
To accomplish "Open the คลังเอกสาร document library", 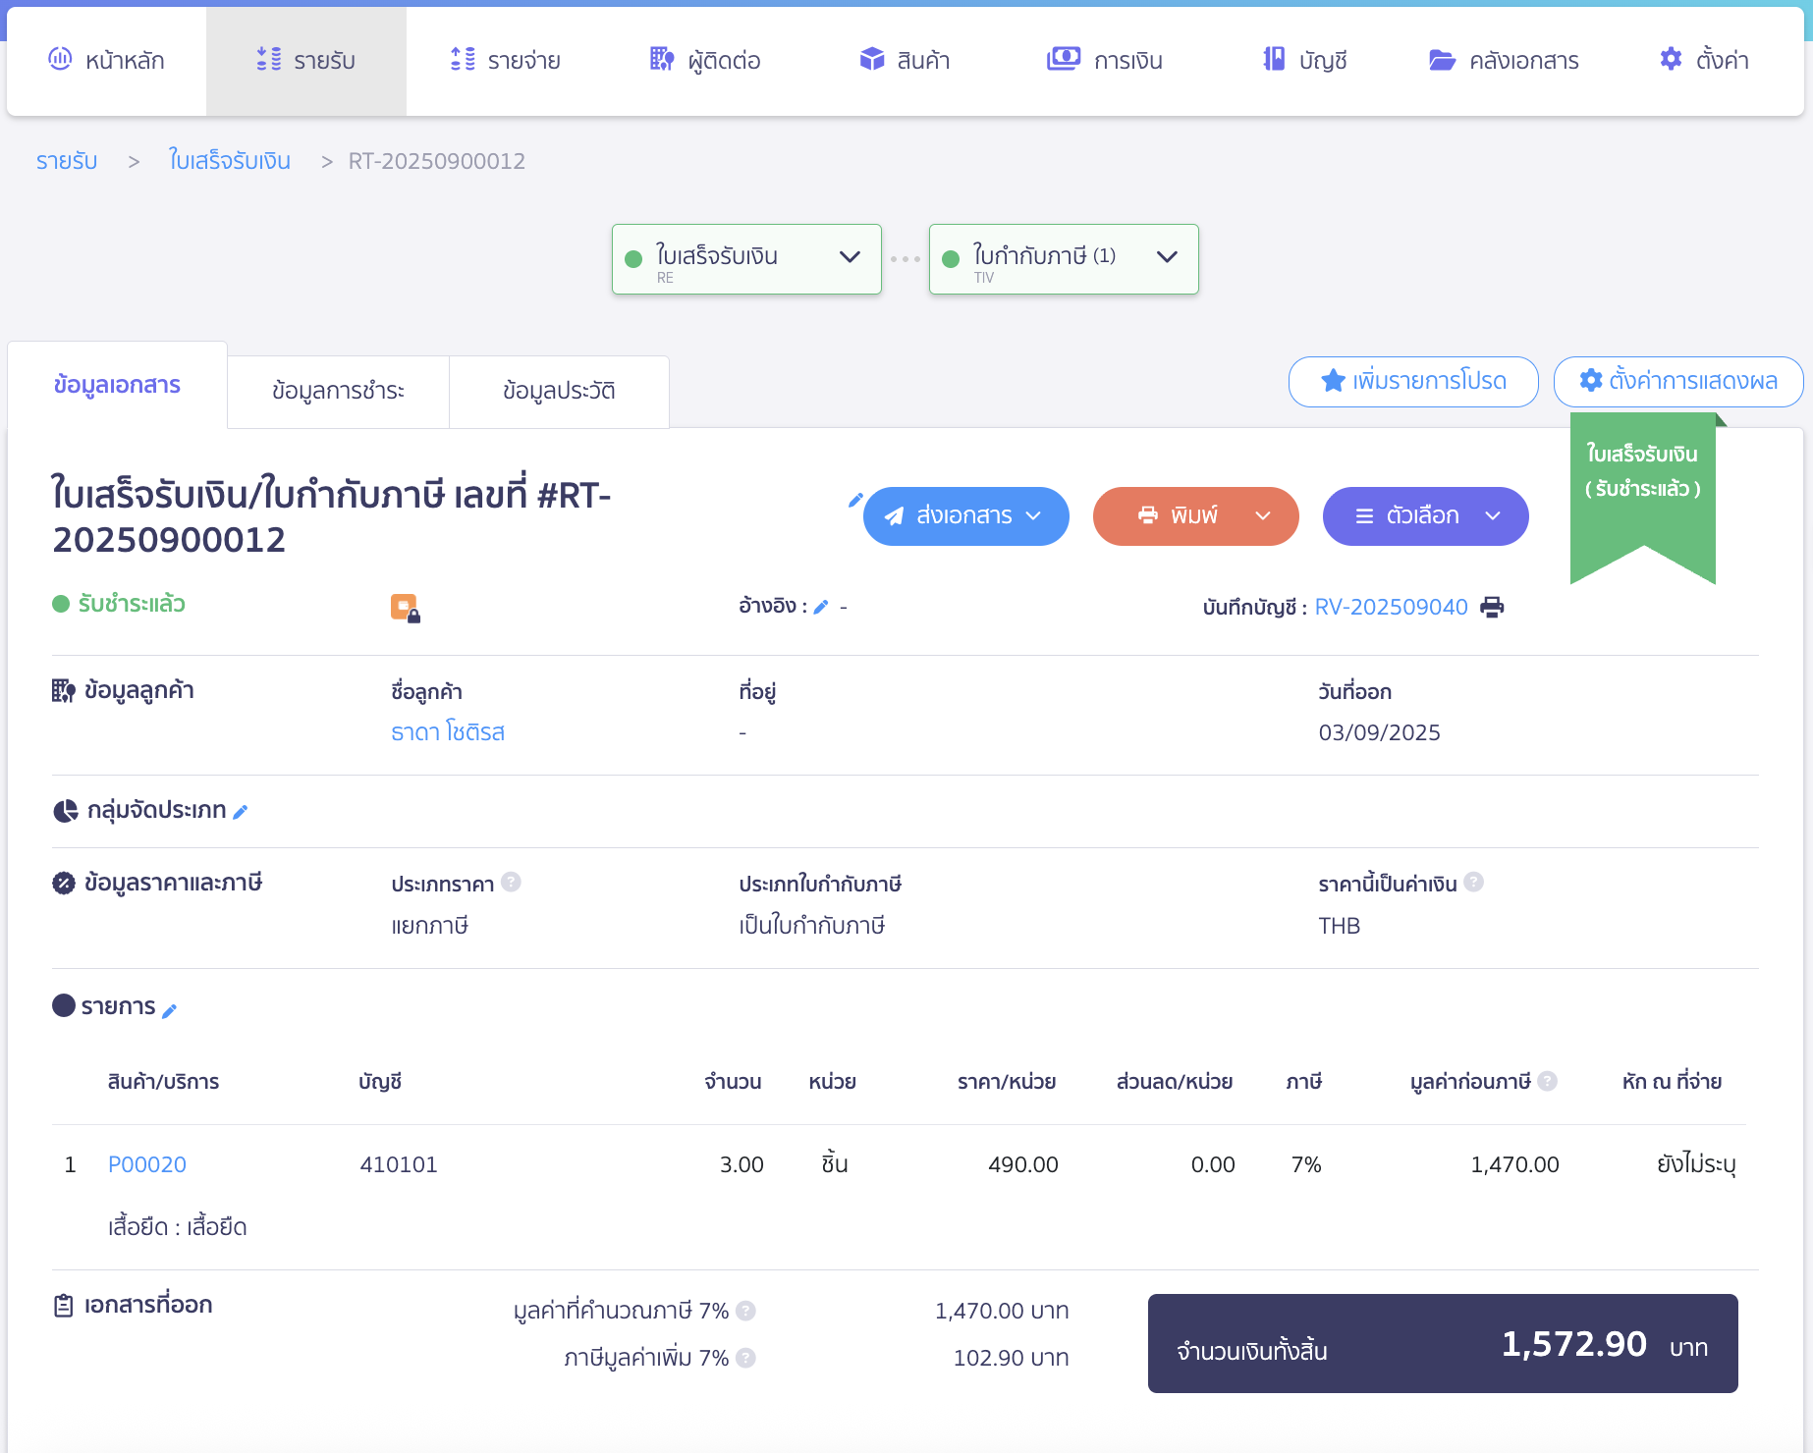I will click(1504, 61).
